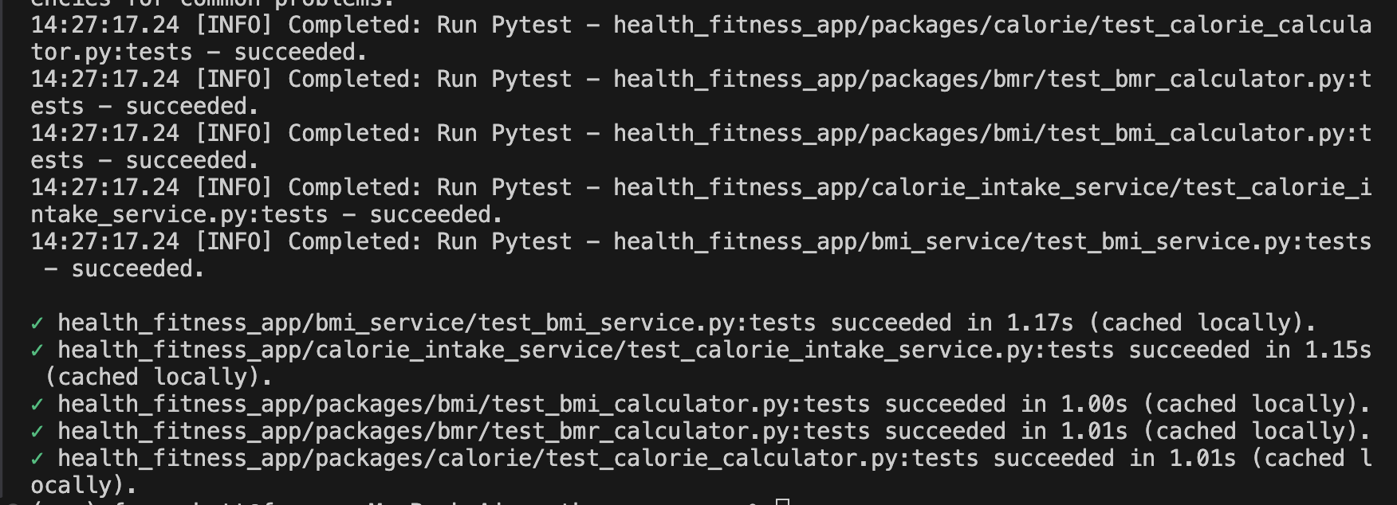Click the "1.17s" duration text

point(1040,323)
